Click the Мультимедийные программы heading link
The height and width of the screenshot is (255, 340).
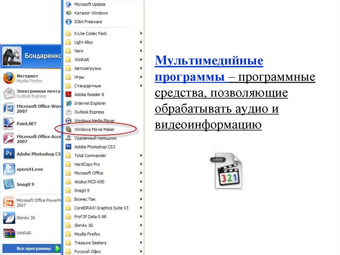(x=209, y=68)
